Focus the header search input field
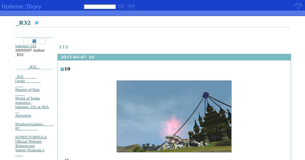Viewport: 305px width, 160px height. tap(100, 7)
